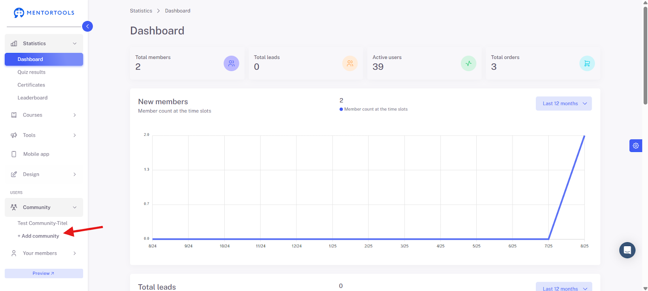The height and width of the screenshot is (291, 648).
Task: Click the MentorTools logo
Action: pos(44,13)
